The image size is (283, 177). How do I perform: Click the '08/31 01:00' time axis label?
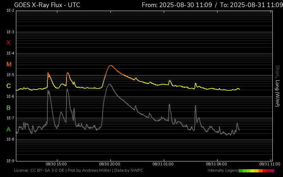tap(163, 164)
